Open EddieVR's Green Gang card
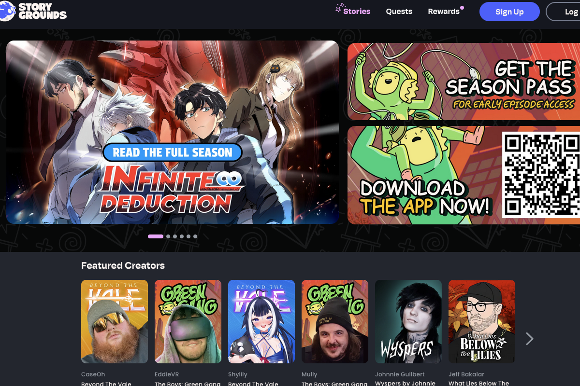Viewport: 580px width, 386px height. pyautogui.click(x=188, y=321)
